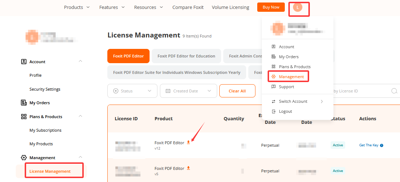Open the Resources dropdown in top navigation
Image resolution: width=400 pixels, height=182 pixels.
[x=148, y=7]
